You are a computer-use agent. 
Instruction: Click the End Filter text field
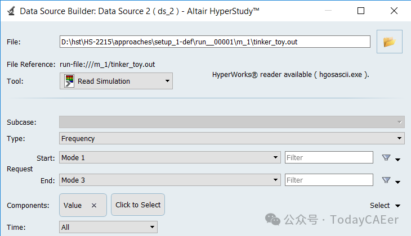329,180
